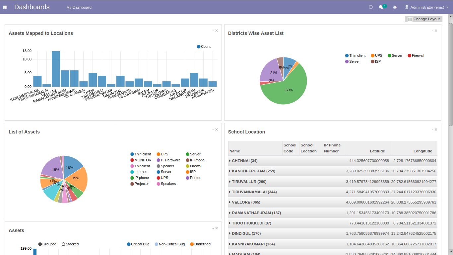Viewport: 453px width, 255px height.
Task: Sort by the Longitude column header
Action: pyautogui.click(x=414, y=148)
